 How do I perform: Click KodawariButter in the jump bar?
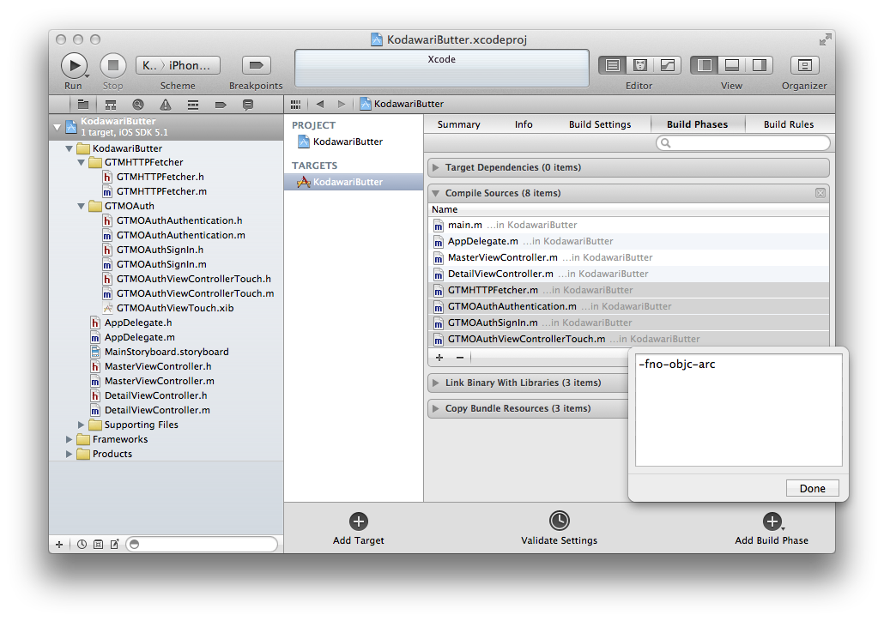[402, 105]
